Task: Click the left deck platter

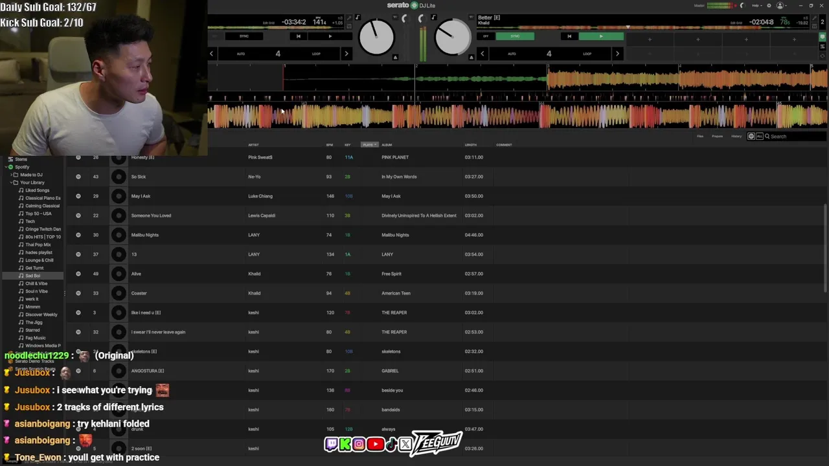Action: (x=376, y=37)
